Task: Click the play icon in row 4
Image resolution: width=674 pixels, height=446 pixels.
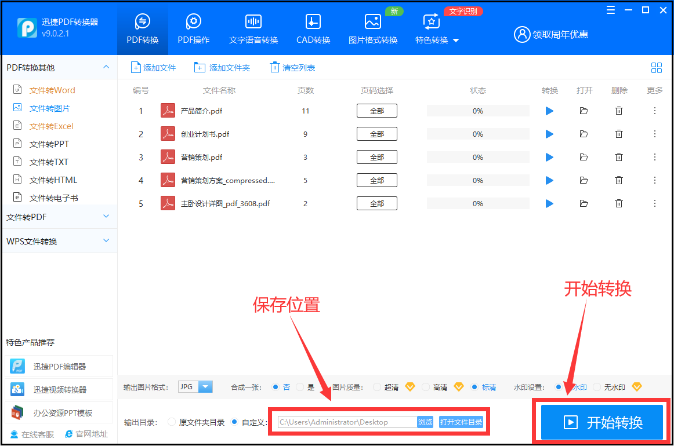Action: (549, 180)
